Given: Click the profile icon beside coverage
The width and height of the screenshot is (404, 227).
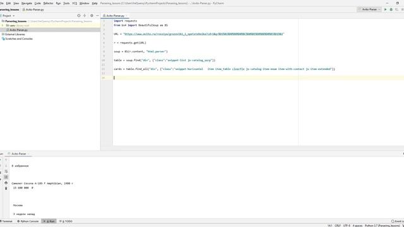Looking at the screenshot, I should [x=402, y=9].
